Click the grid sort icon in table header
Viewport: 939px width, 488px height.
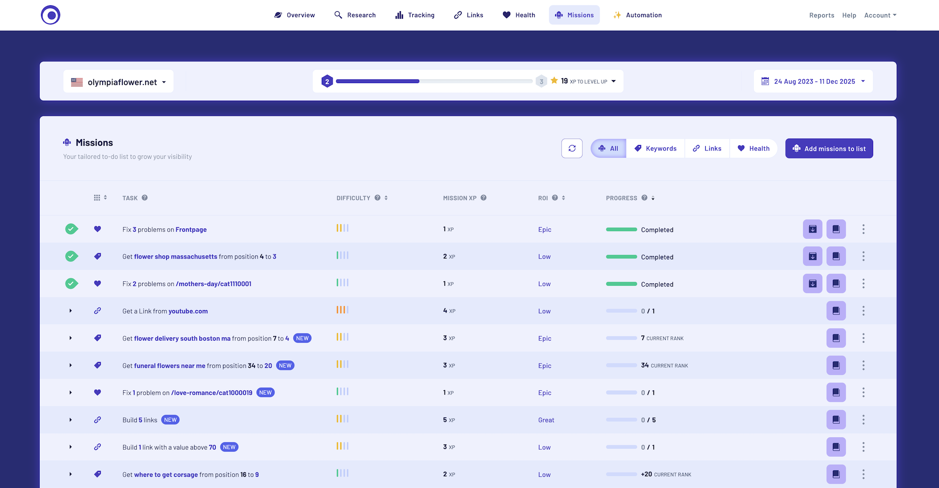[100, 198]
